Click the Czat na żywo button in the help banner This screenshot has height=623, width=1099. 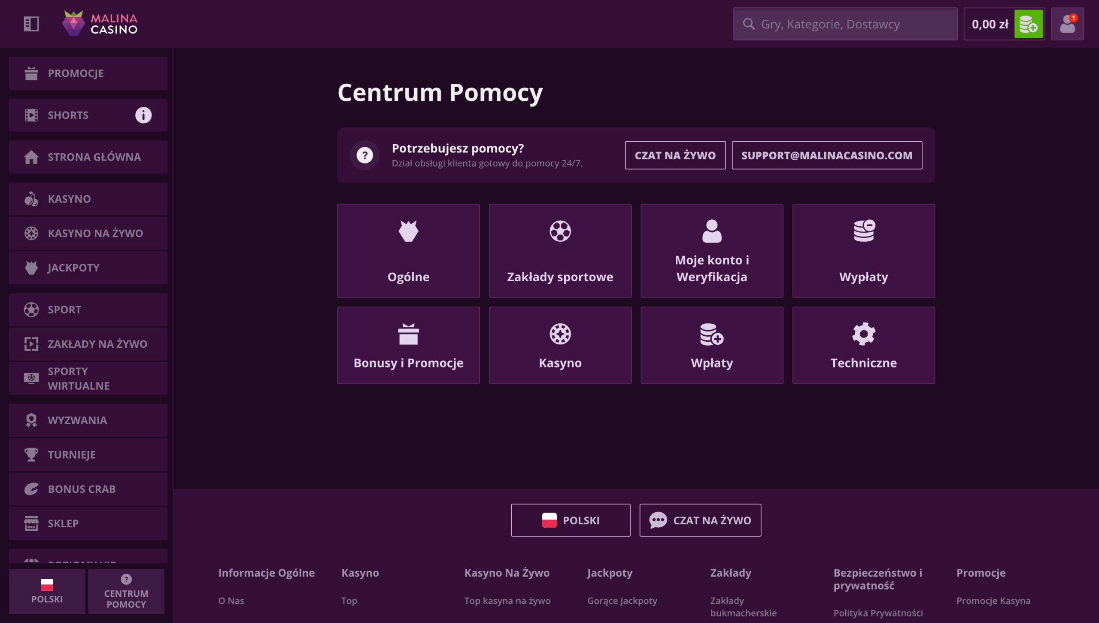[675, 155]
